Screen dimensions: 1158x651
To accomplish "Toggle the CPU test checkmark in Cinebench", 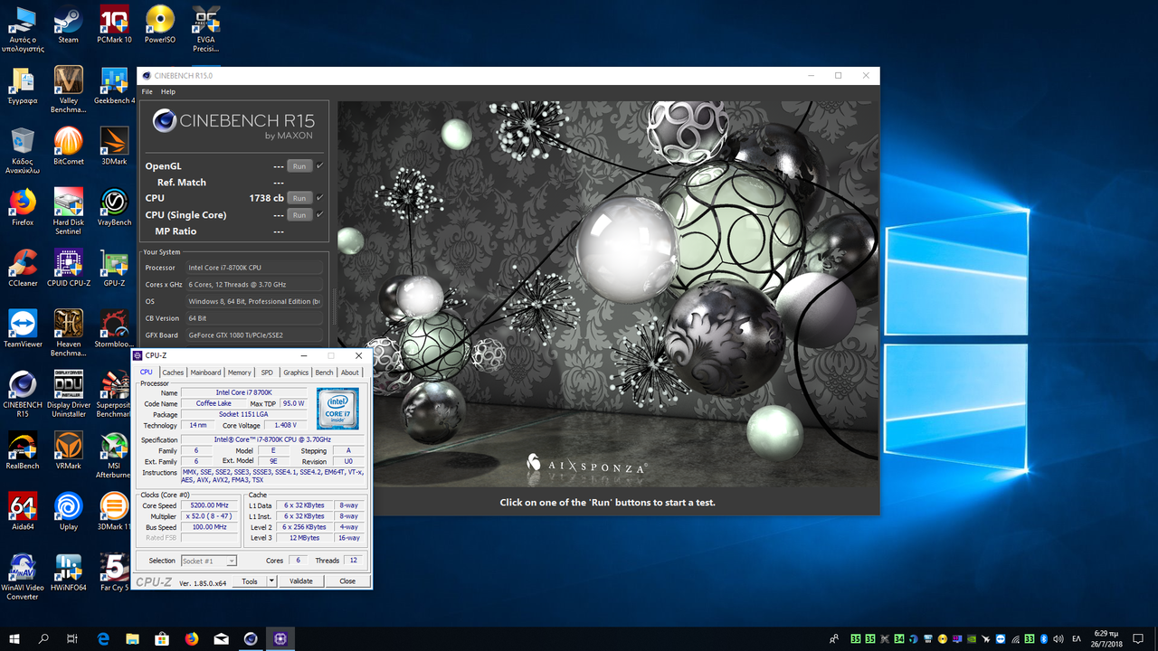I will click(x=319, y=197).
